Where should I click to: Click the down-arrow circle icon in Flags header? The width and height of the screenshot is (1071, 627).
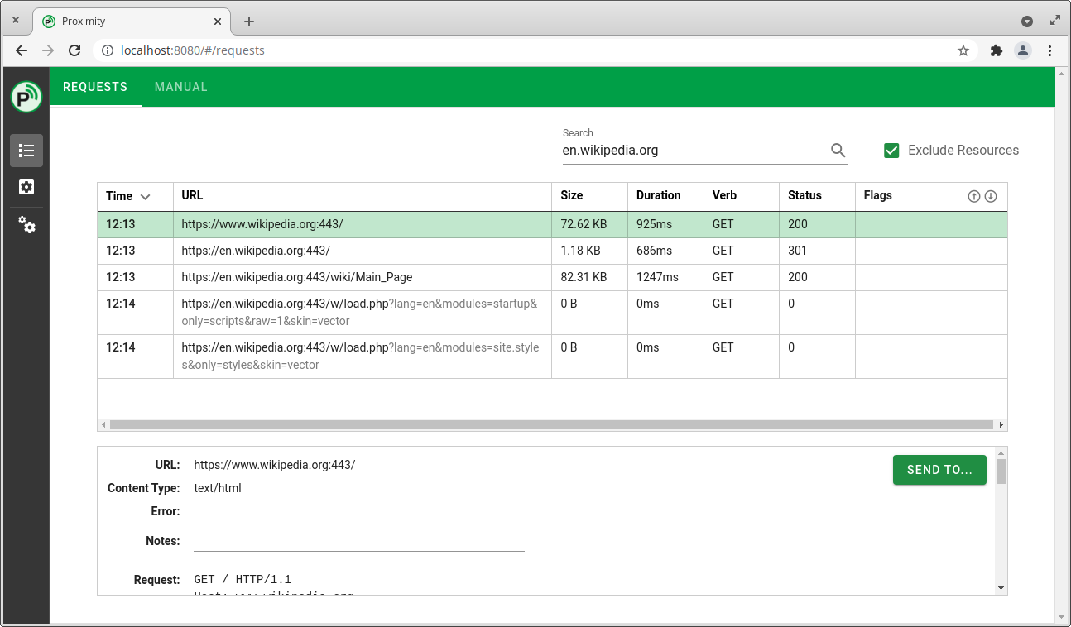(x=991, y=196)
